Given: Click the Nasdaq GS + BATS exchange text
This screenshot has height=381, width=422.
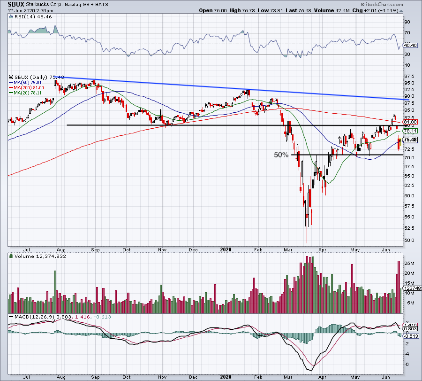Looking at the screenshot, I should tap(86, 5).
